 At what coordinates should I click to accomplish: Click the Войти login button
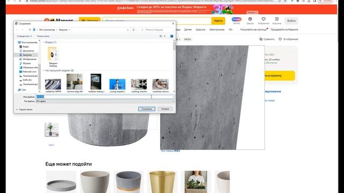pyautogui.click(x=291, y=20)
